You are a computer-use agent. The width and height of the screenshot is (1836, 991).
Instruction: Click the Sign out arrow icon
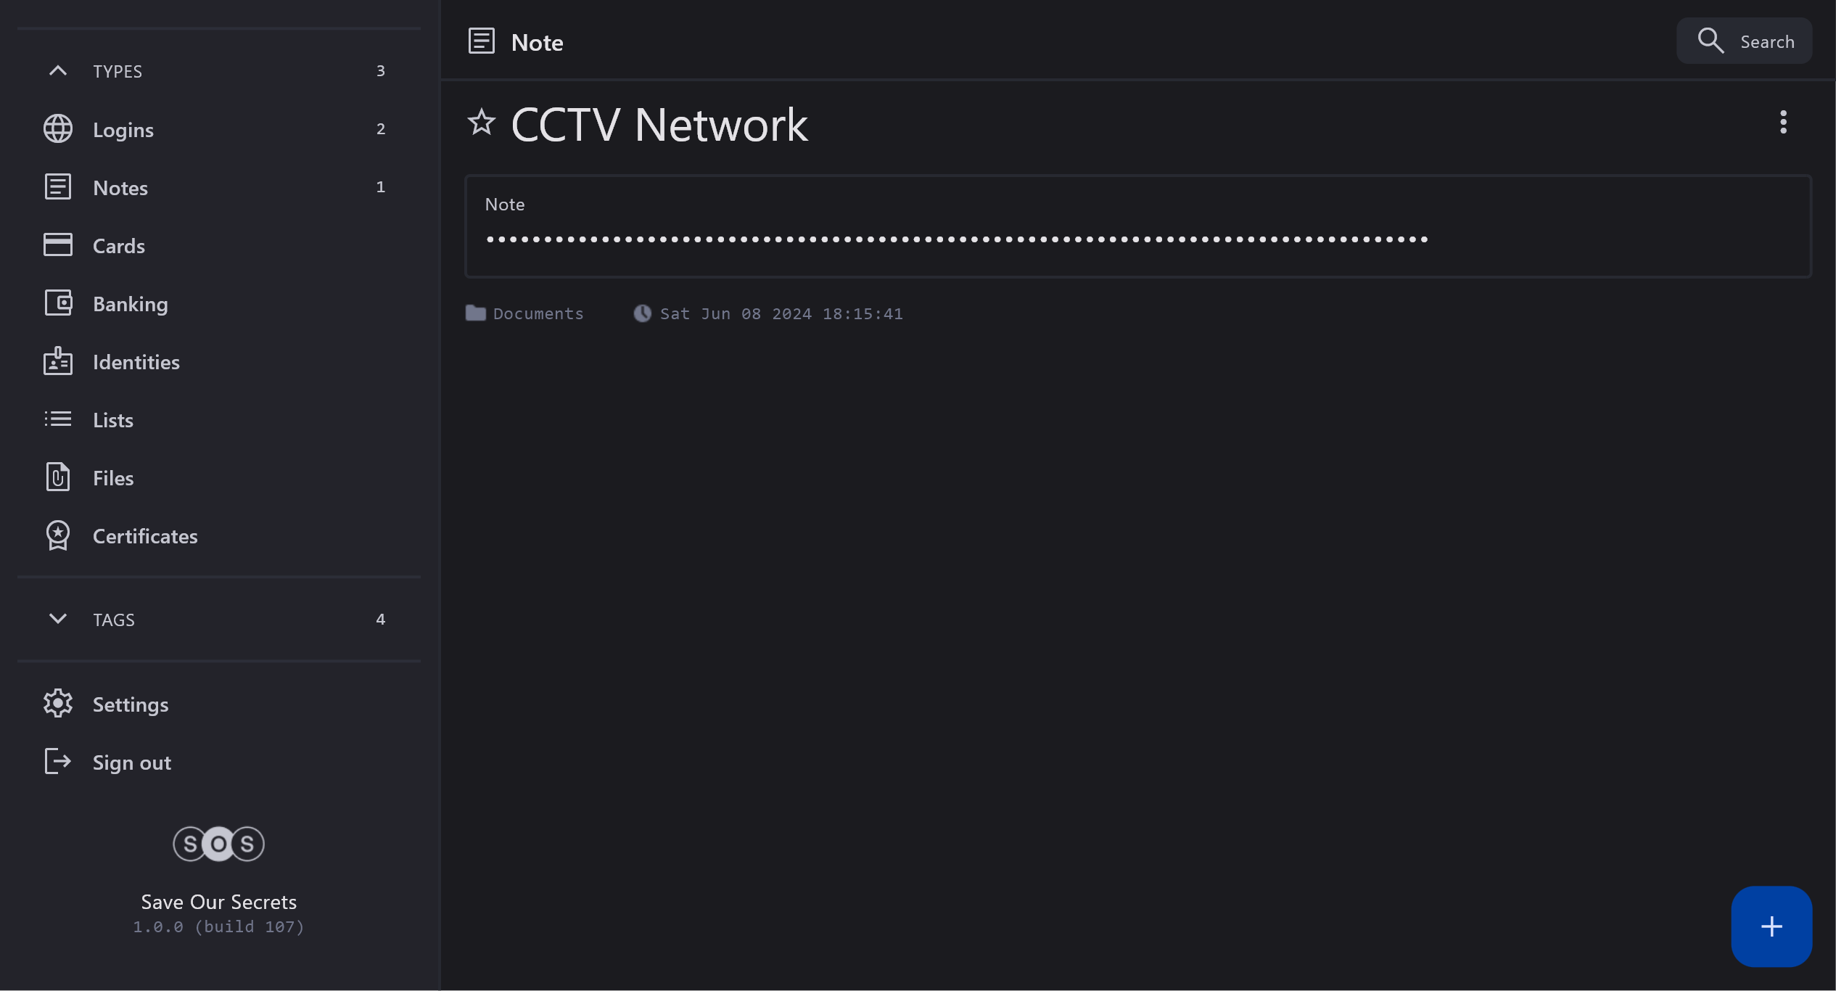pyautogui.click(x=58, y=762)
